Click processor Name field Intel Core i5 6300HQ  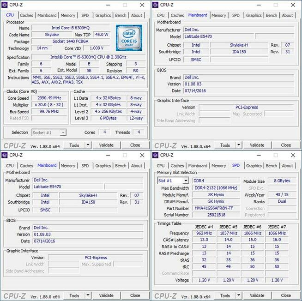pos(71,28)
